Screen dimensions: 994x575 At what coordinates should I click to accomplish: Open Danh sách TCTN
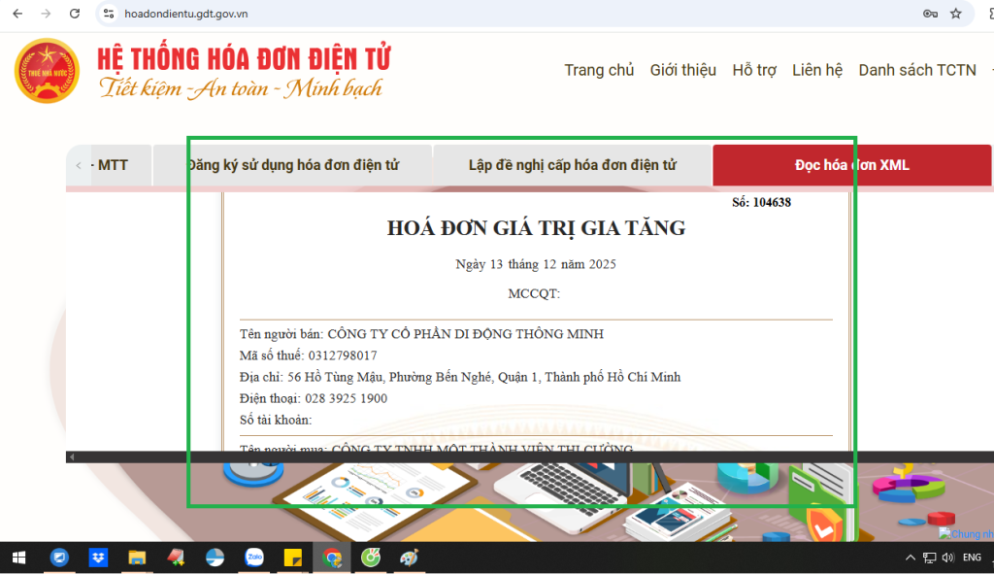click(917, 70)
